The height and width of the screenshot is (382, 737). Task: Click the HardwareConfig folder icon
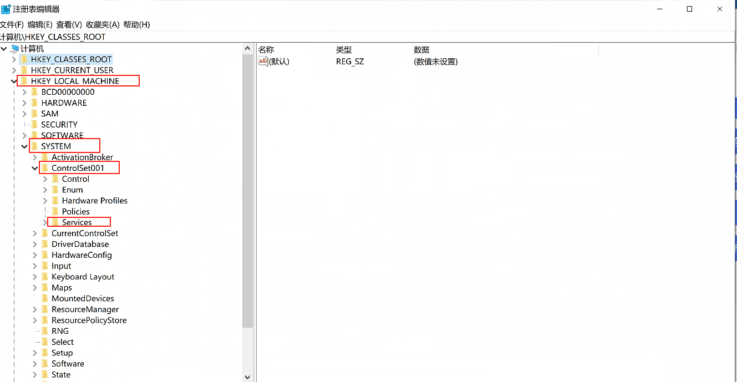click(45, 255)
